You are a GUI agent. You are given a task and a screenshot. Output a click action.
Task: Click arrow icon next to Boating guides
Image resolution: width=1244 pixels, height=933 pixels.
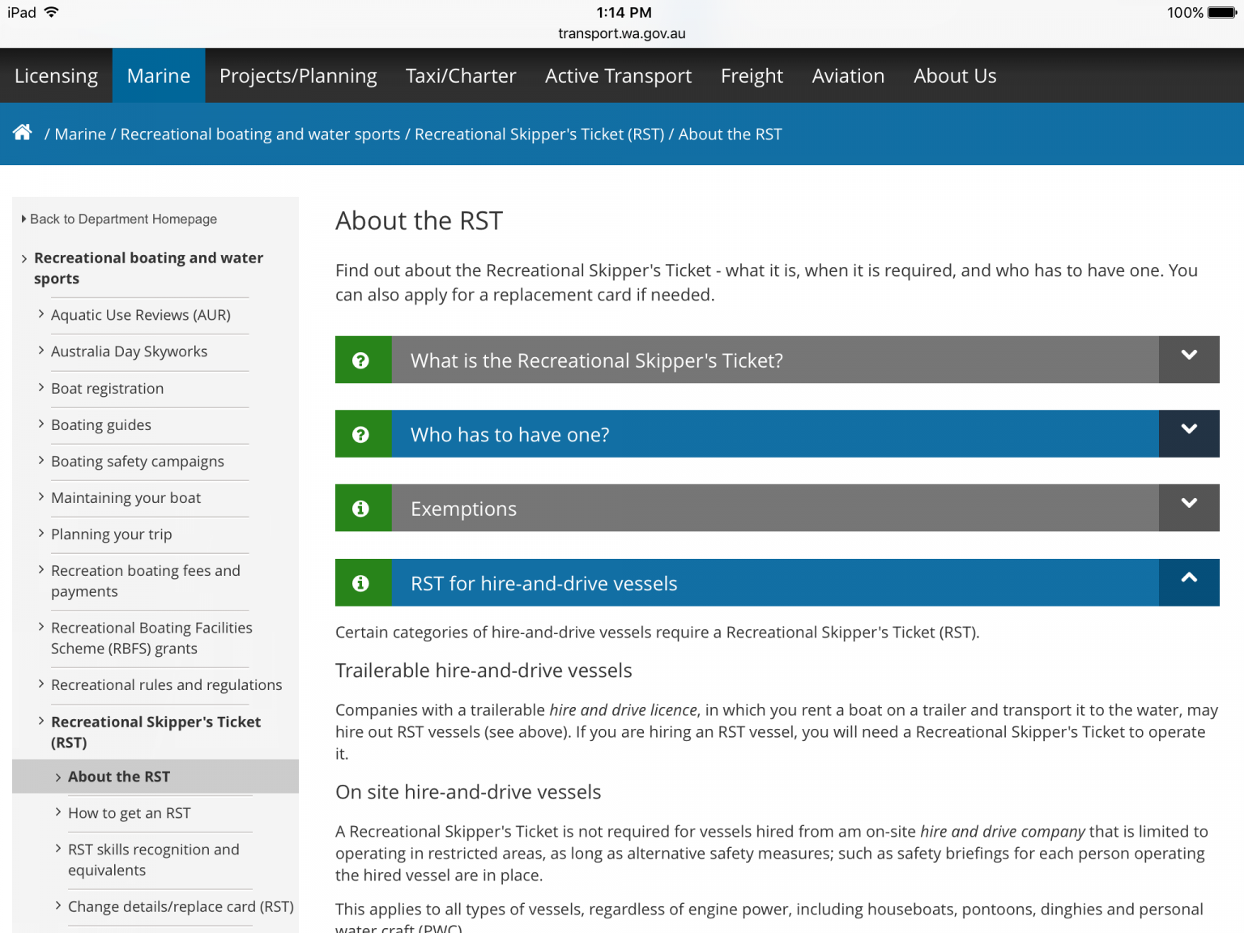click(41, 424)
